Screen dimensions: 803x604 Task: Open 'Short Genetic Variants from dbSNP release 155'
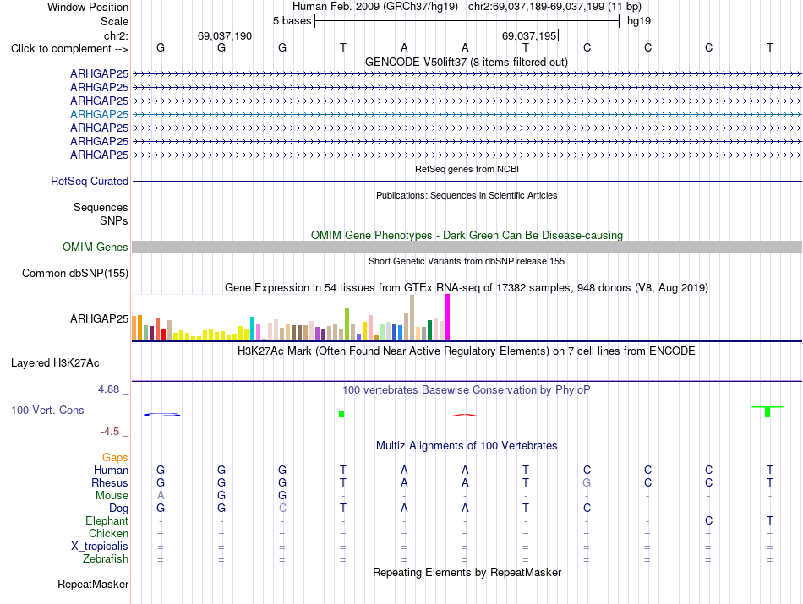[467, 261]
